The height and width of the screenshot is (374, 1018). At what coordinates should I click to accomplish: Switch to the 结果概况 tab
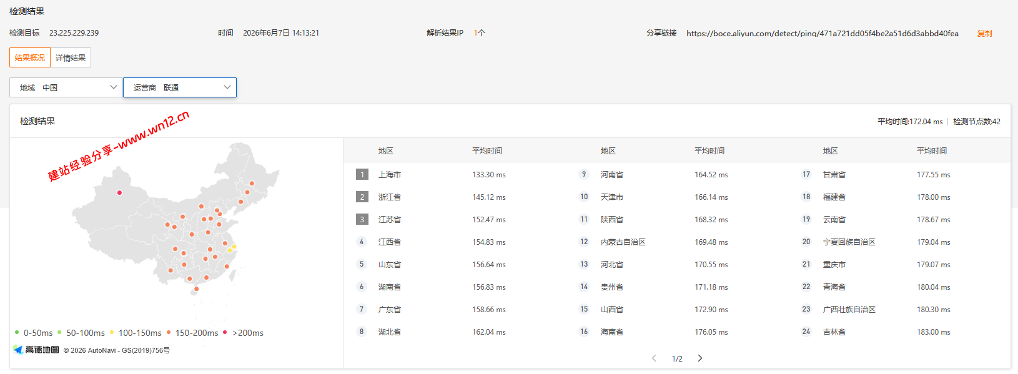(30, 57)
